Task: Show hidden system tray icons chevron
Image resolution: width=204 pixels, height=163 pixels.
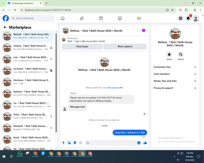Action: tap(174, 156)
